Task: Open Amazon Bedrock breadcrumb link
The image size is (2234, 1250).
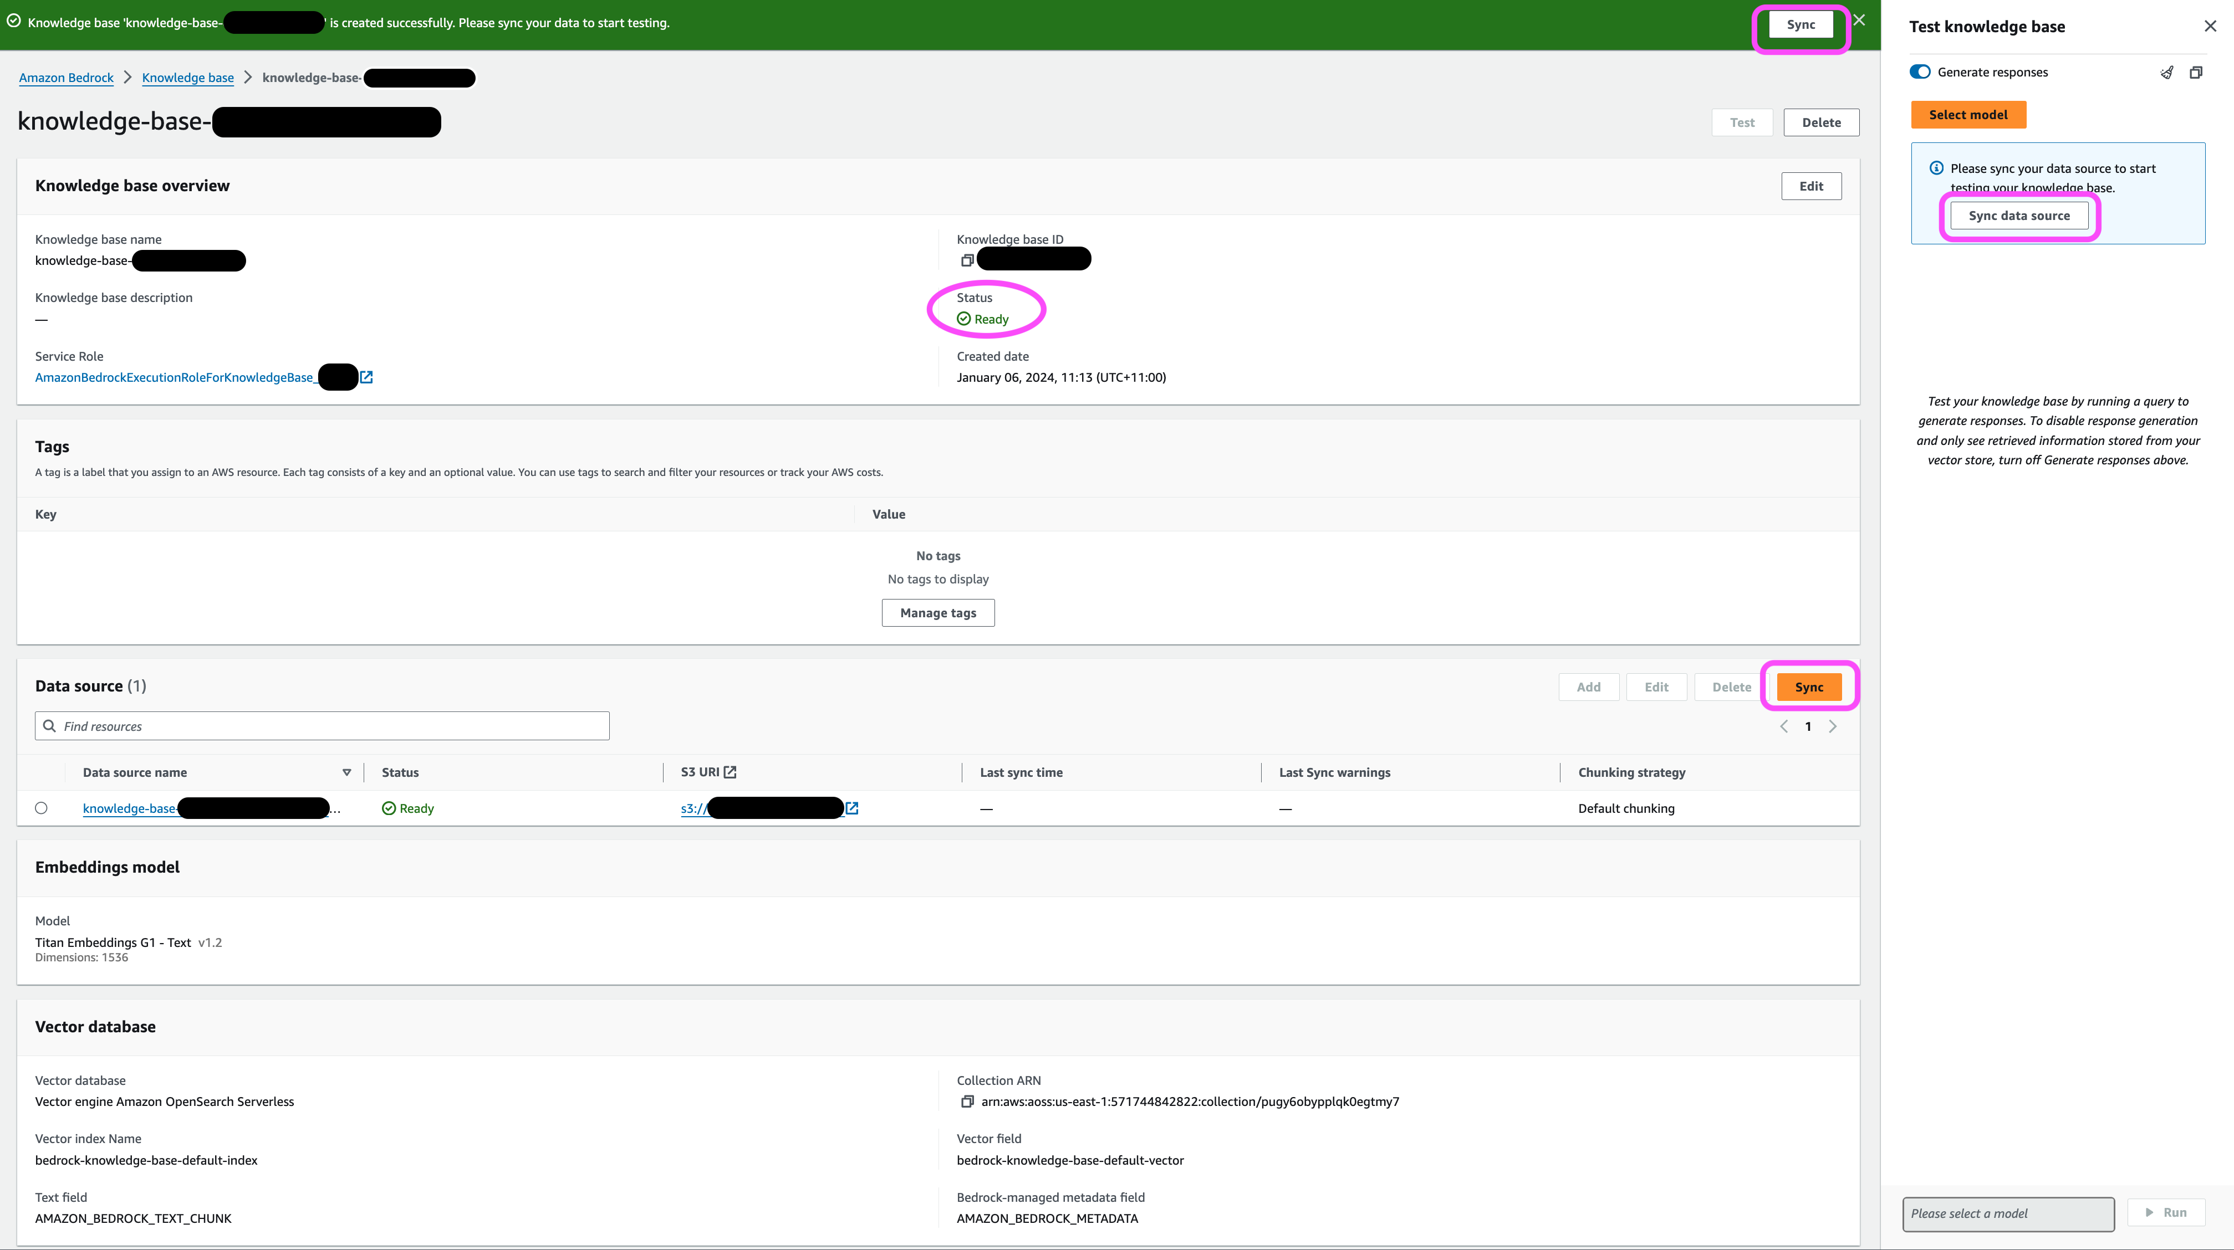Action: pyautogui.click(x=66, y=77)
